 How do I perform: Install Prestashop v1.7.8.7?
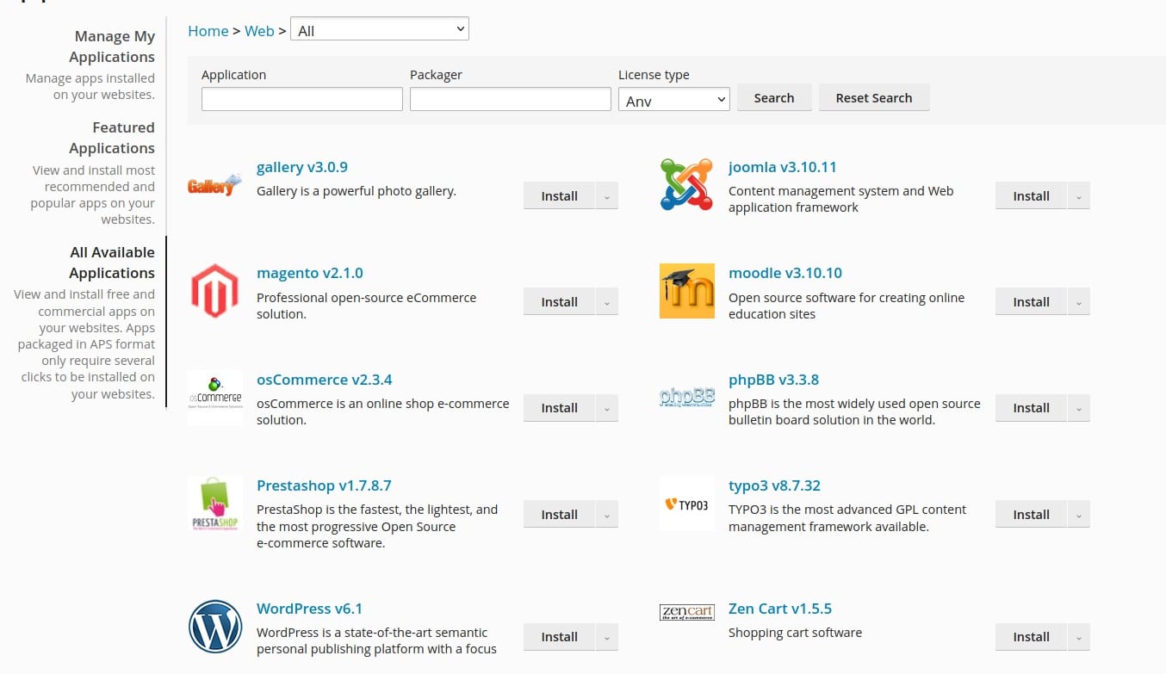tap(559, 515)
